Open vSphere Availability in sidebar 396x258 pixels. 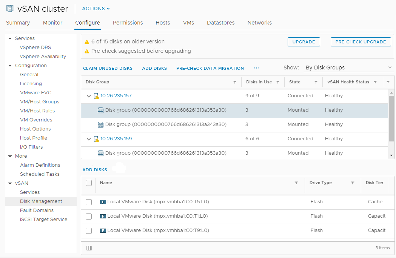pyautogui.click(x=43, y=57)
